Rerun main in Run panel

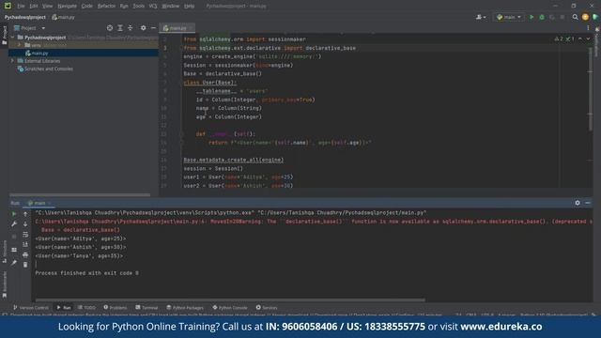[14, 214]
